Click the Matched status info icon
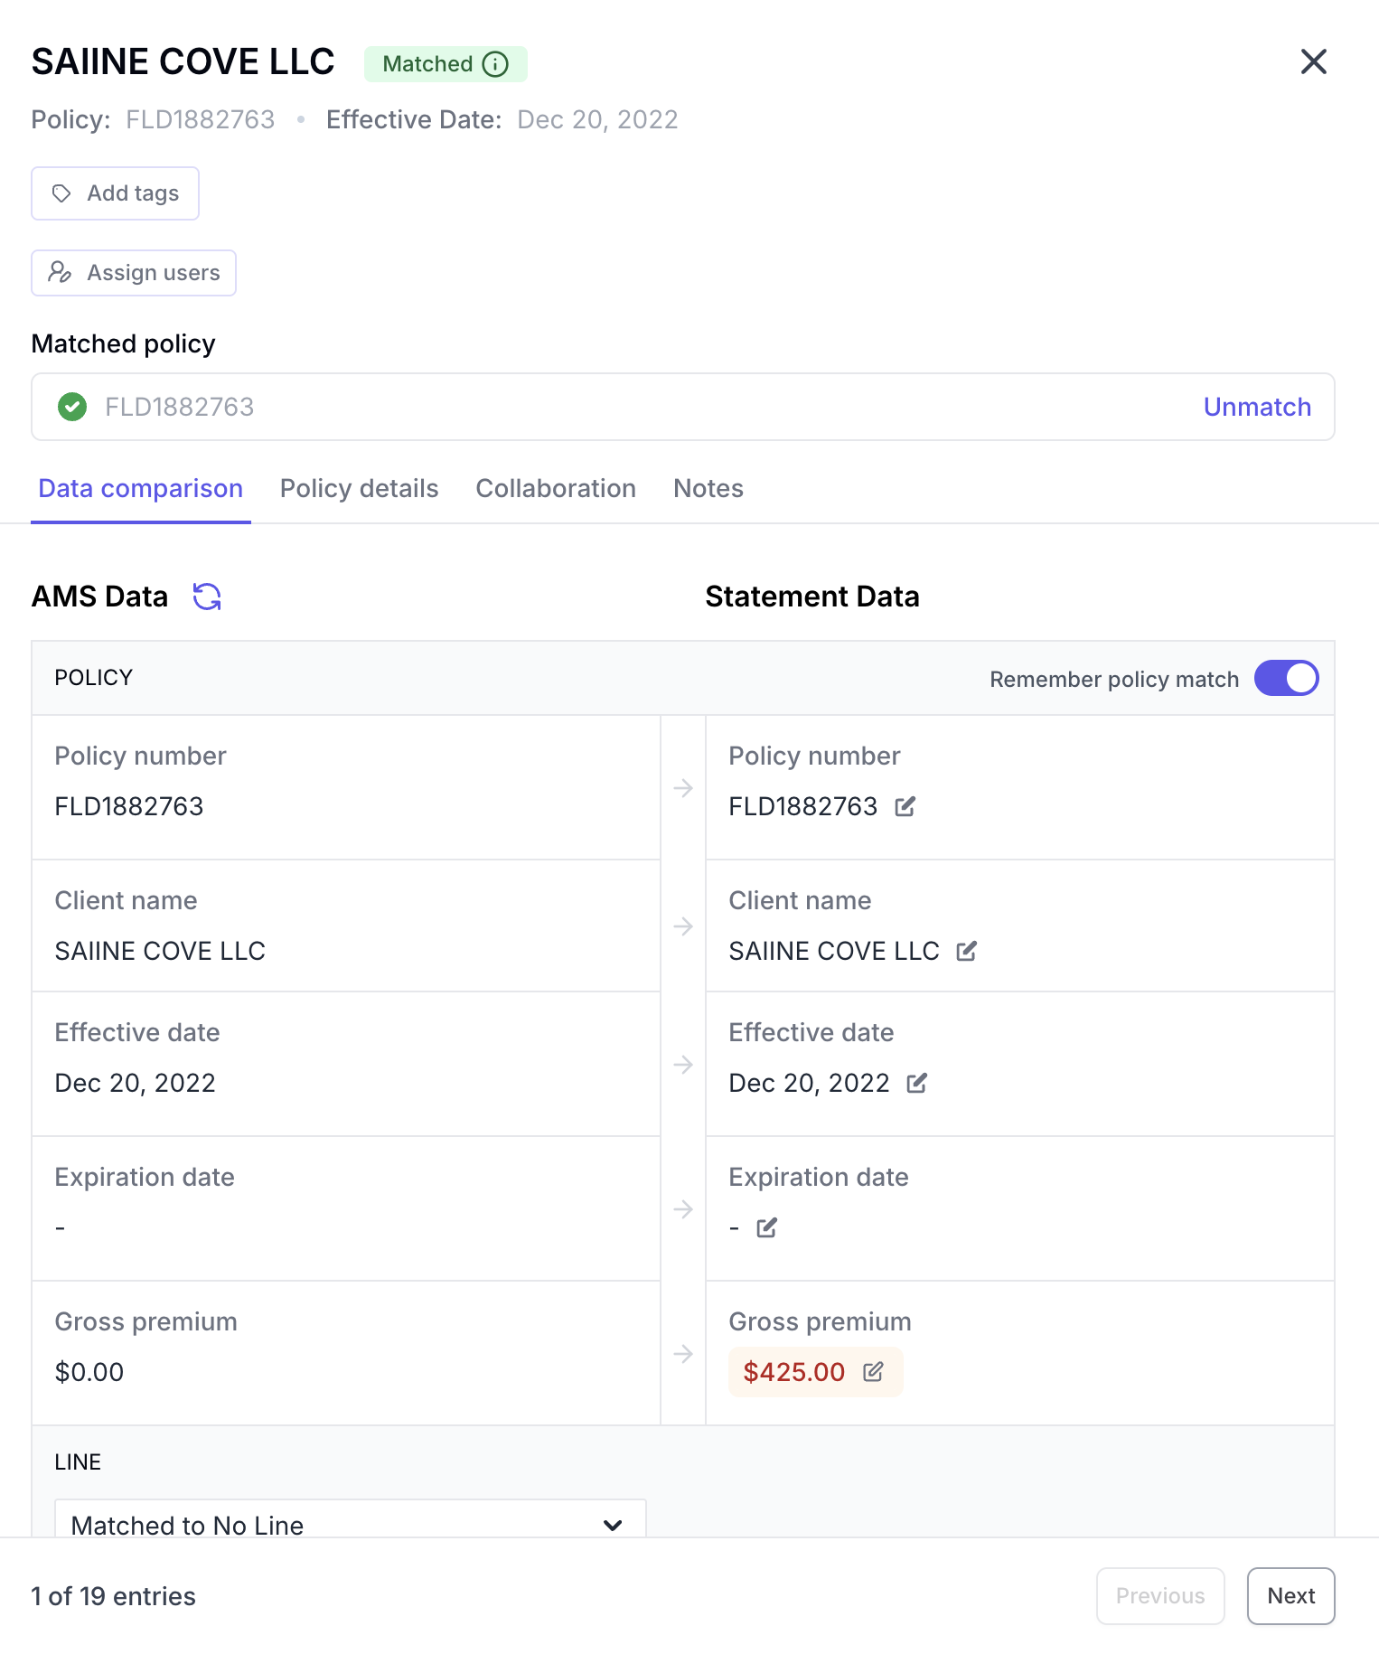The width and height of the screenshot is (1379, 1654). pos(495,64)
